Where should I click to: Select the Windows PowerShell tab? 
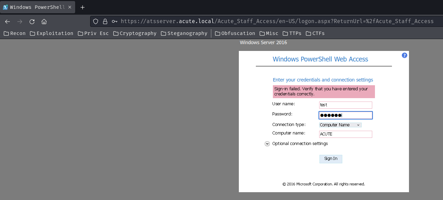pos(37,7)
